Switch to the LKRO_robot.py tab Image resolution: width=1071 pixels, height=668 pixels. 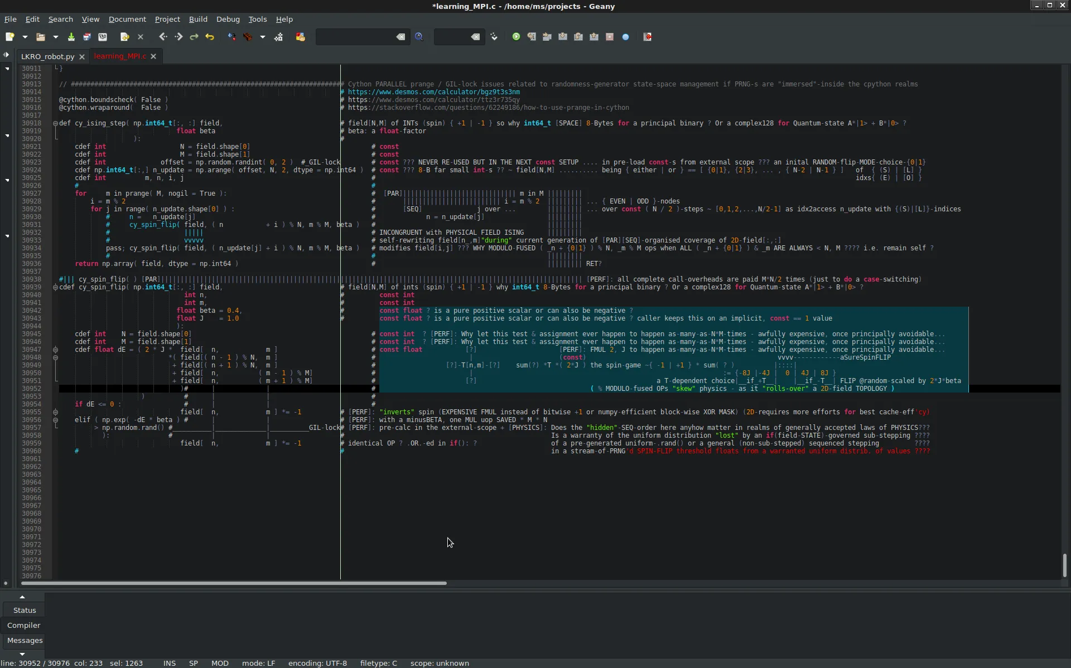pos(47,56)
